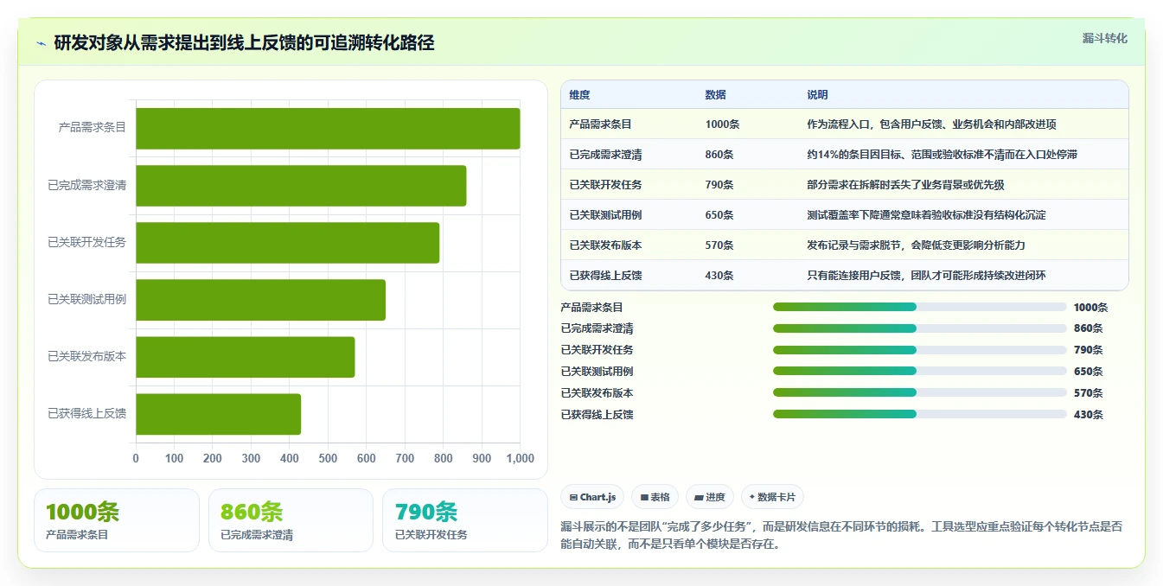
Task: Open the 790条 已关联开发任务 stat card
Action: tap(465, 520)
